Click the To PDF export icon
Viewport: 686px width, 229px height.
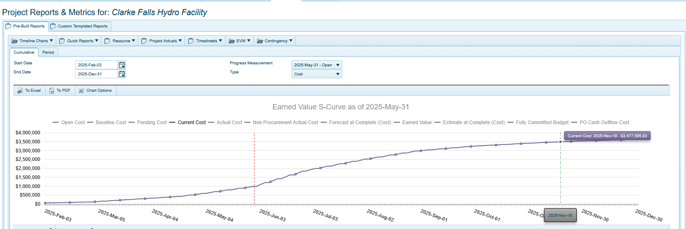click(x=52, y=91)
